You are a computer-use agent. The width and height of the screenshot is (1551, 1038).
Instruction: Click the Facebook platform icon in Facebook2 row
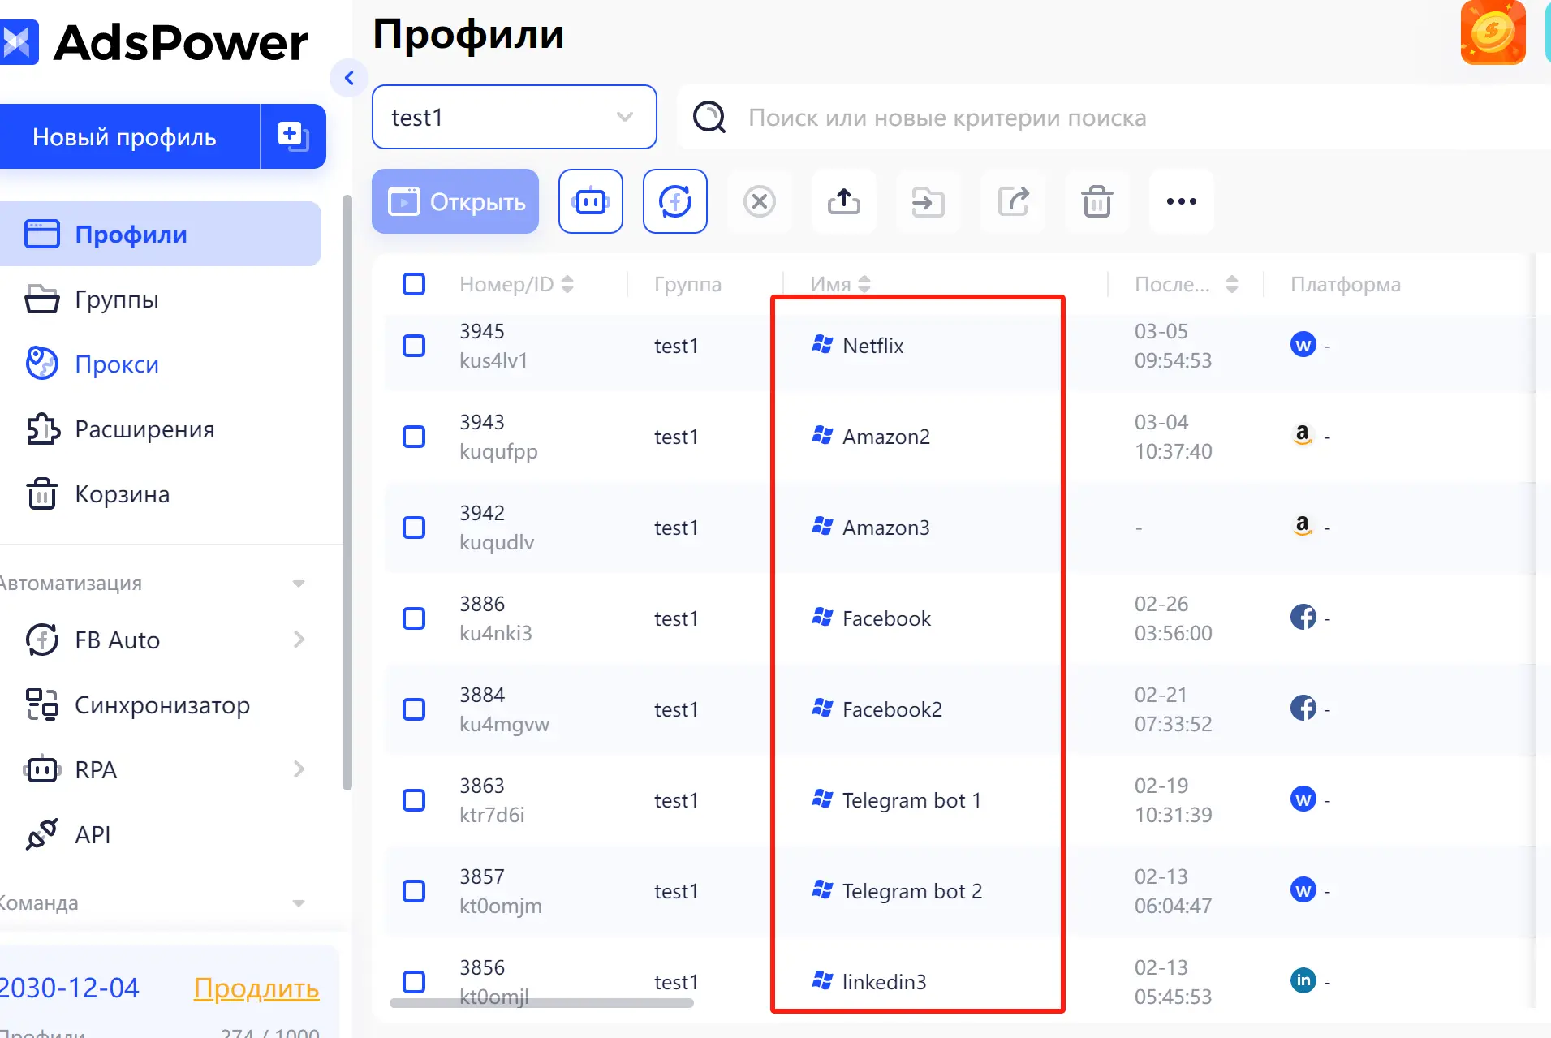click(1303, 709)
